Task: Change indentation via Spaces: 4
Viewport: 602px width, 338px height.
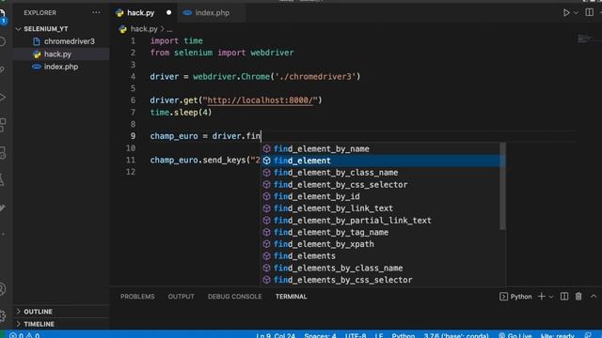Action: (x=320, y=335)
